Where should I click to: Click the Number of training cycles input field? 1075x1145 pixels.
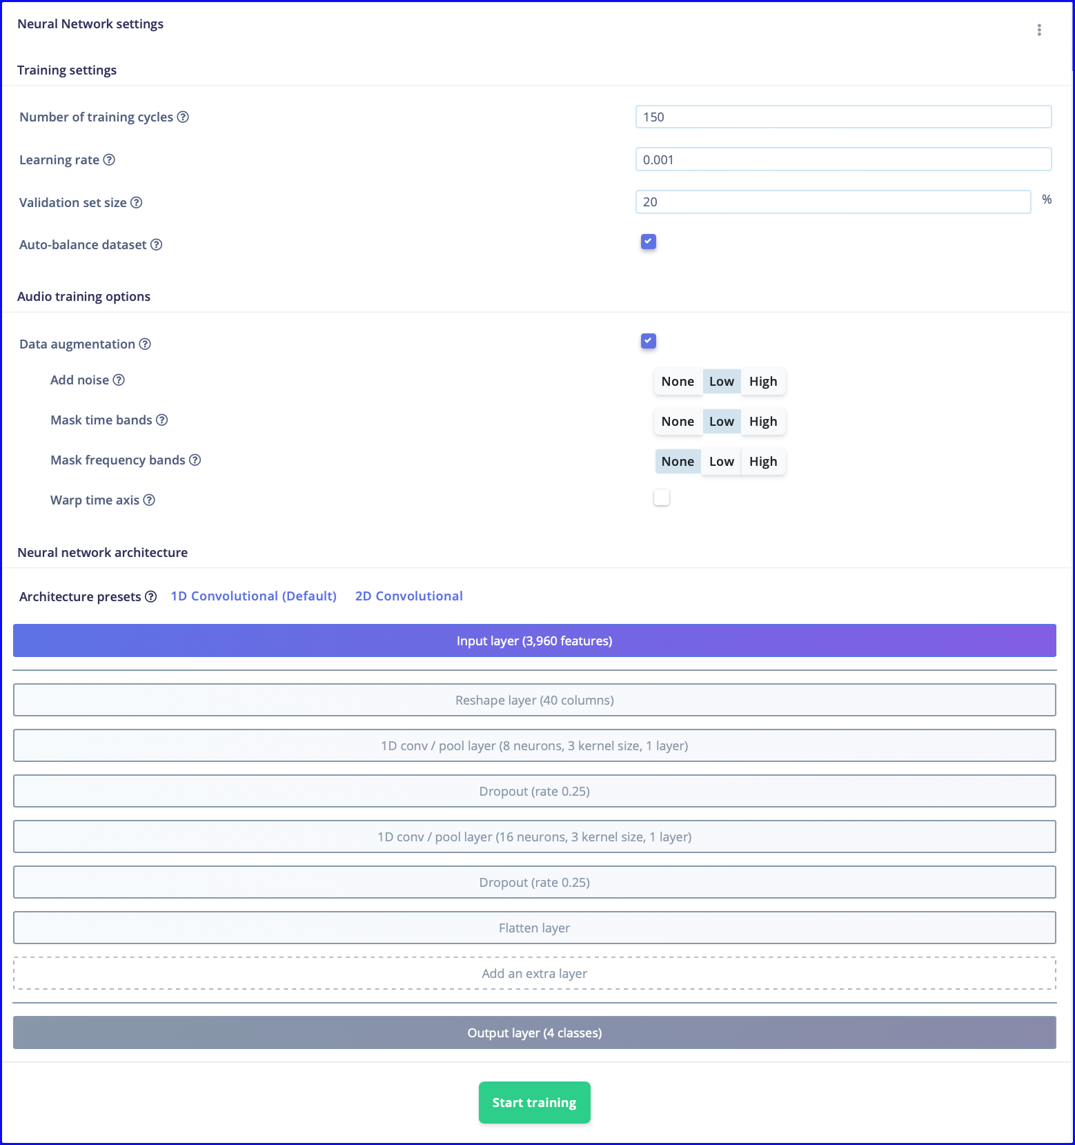coord(843,117)
